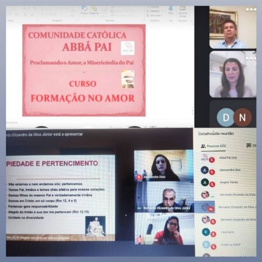Click the speaking dots on Bernardo's video tile
Screen dimensions: 262x262
click(140, 208)
